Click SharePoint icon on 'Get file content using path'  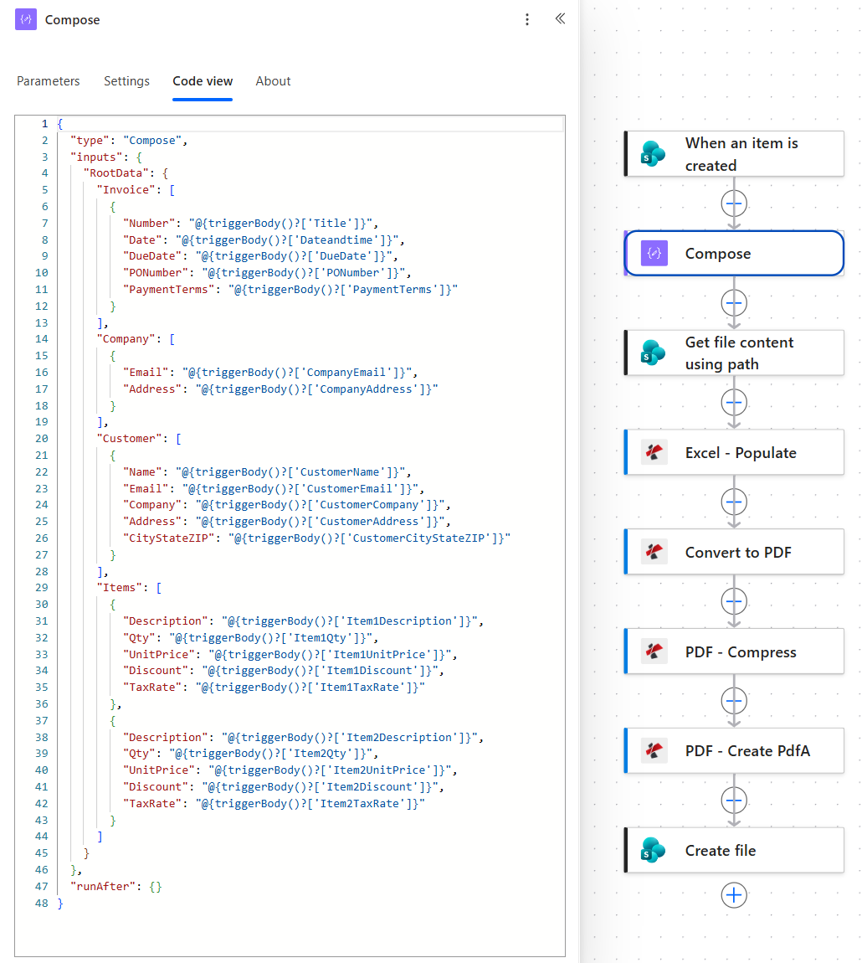(x=653, y=353)
